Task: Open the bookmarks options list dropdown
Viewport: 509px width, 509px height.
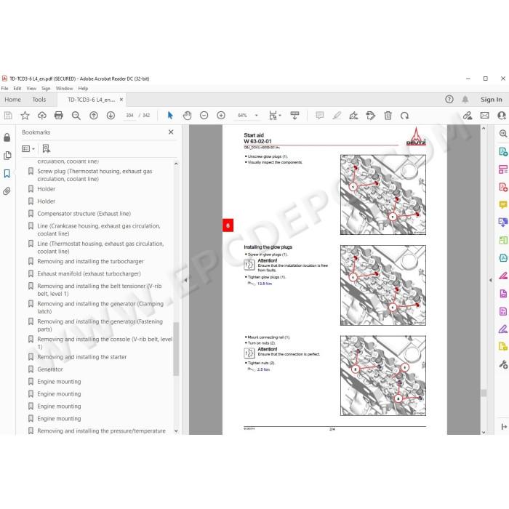Action: pos(28,148)
